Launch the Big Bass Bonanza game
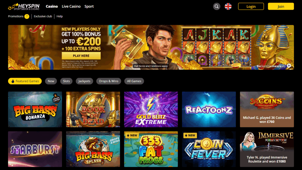302x170 pixels. [35, 109]
